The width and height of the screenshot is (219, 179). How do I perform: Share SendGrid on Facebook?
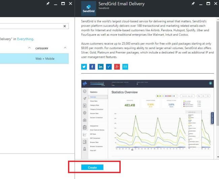pos(92,67)
